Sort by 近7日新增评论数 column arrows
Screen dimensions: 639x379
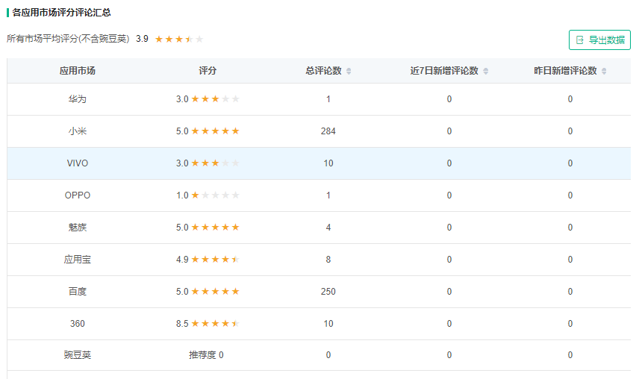pyautogui.click(x=486, y=71)
